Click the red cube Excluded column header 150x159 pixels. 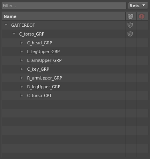(142, 16)
